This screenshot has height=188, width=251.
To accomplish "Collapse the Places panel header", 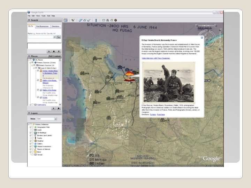I will [x=37, y=56].
